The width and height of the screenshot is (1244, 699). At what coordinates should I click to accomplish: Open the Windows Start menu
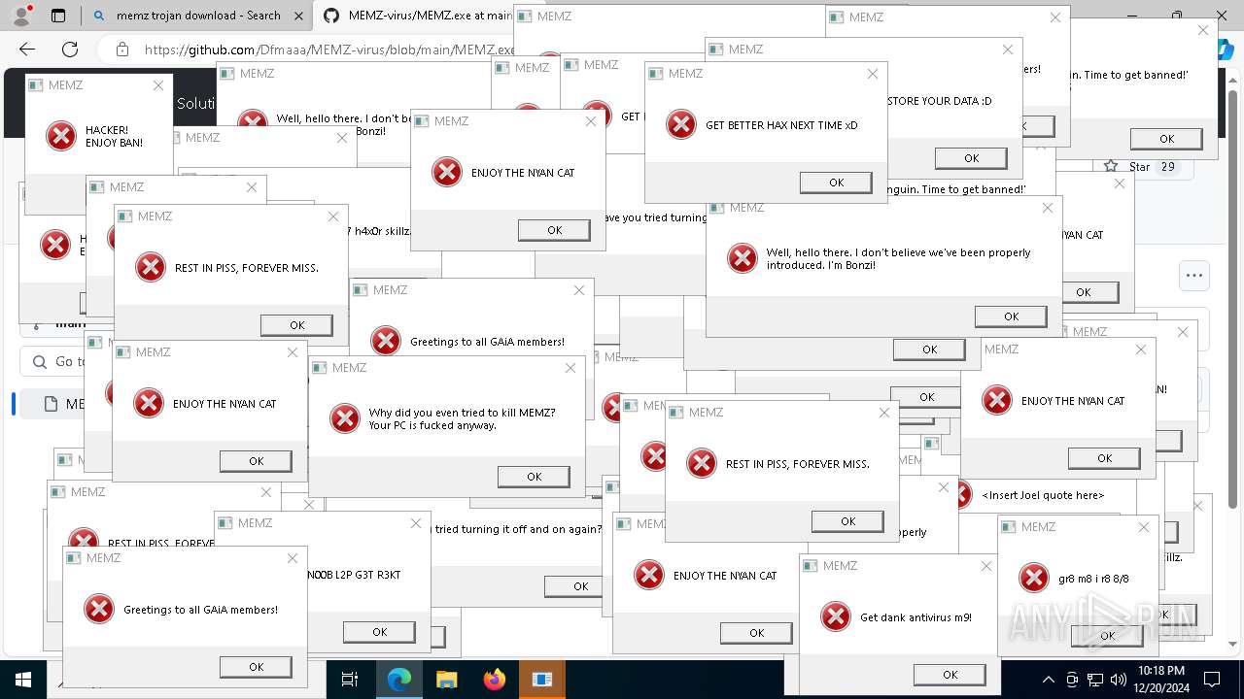22,680
